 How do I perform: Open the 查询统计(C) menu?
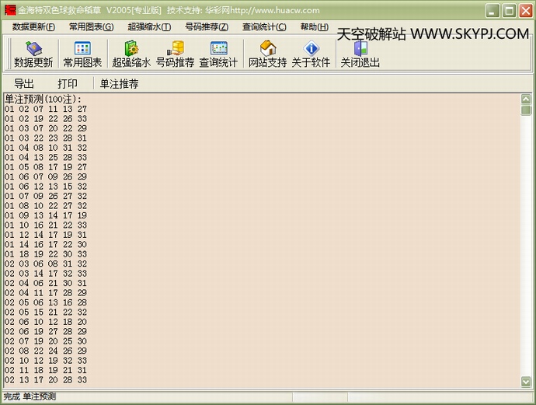point(264,26)
